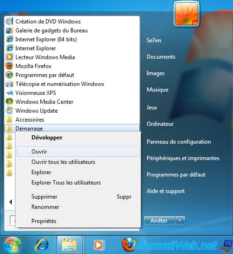This screenshot has height=254, width=233.
Task: Open Windows Explorer from the taskbar
Action: click(69, 245)
